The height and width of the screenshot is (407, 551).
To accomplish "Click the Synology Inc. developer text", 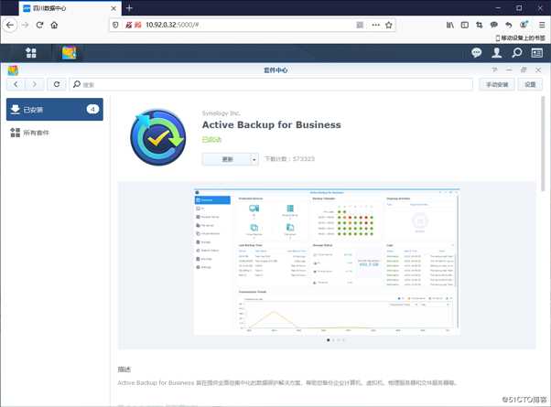I will tap(221, 113).
